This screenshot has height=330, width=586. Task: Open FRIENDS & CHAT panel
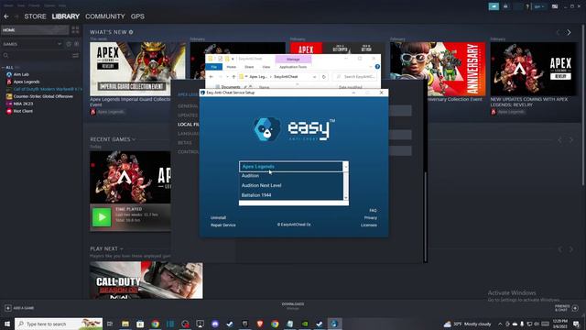pos(567,308)
